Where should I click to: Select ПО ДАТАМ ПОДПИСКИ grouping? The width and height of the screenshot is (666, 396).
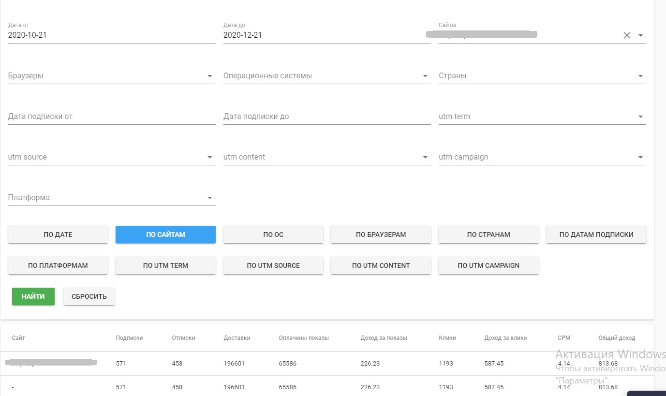[x=596, y=235]
